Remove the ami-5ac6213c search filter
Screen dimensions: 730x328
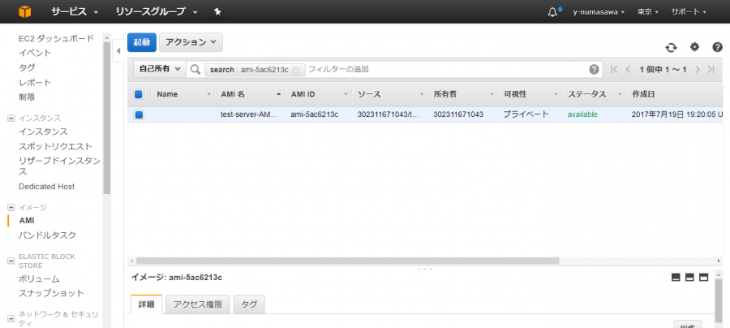point(295,70)
